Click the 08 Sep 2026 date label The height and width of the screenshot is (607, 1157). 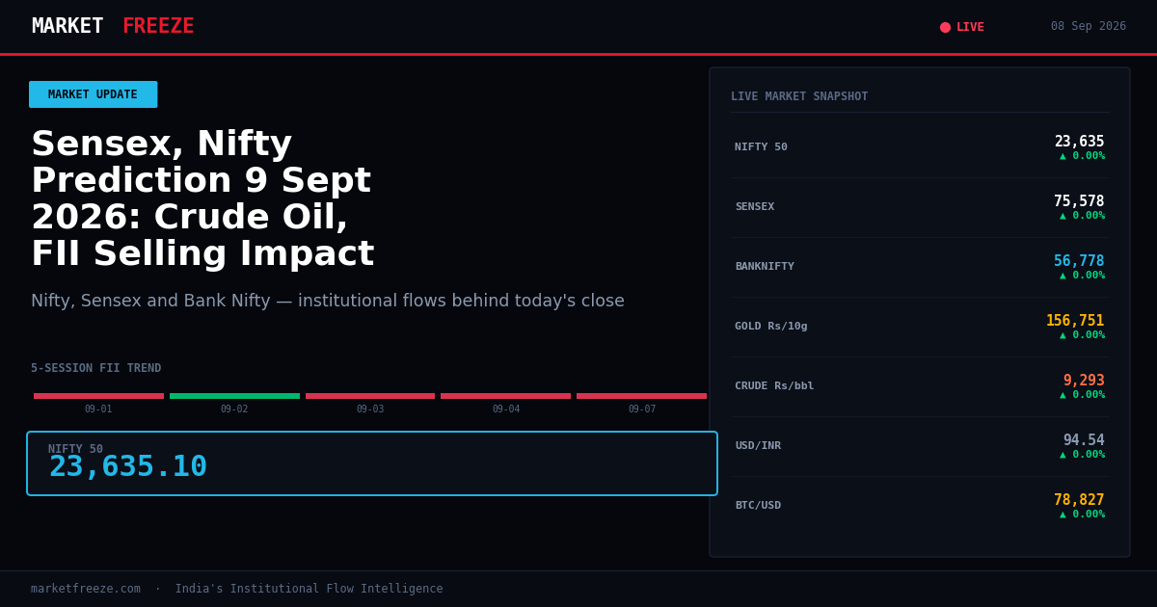(x=1089, y=27)
